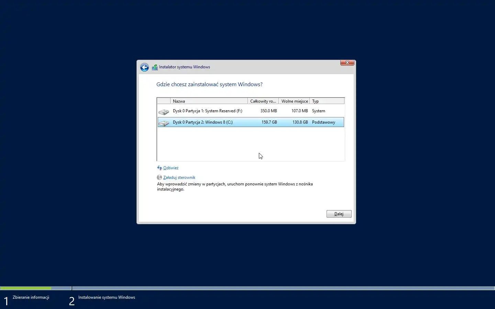Click the 350.0 MB total size cell

tap(268, 111)
